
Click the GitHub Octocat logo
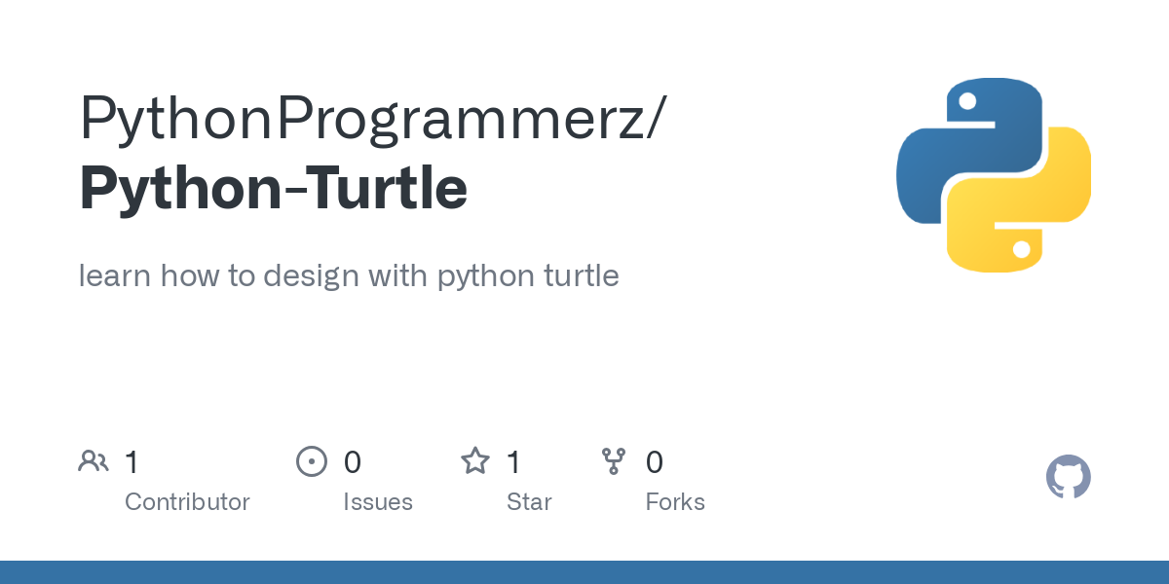click(x=1068, y=476)
